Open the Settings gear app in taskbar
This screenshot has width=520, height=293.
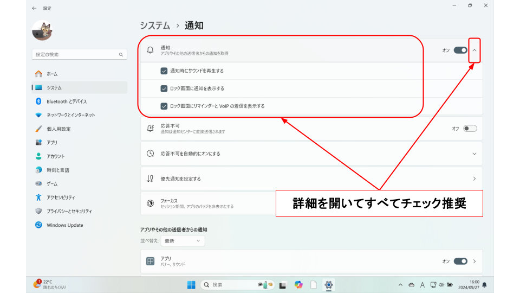328,285
